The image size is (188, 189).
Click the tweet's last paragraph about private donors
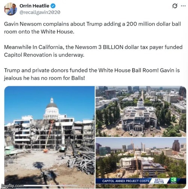(92, 74)
